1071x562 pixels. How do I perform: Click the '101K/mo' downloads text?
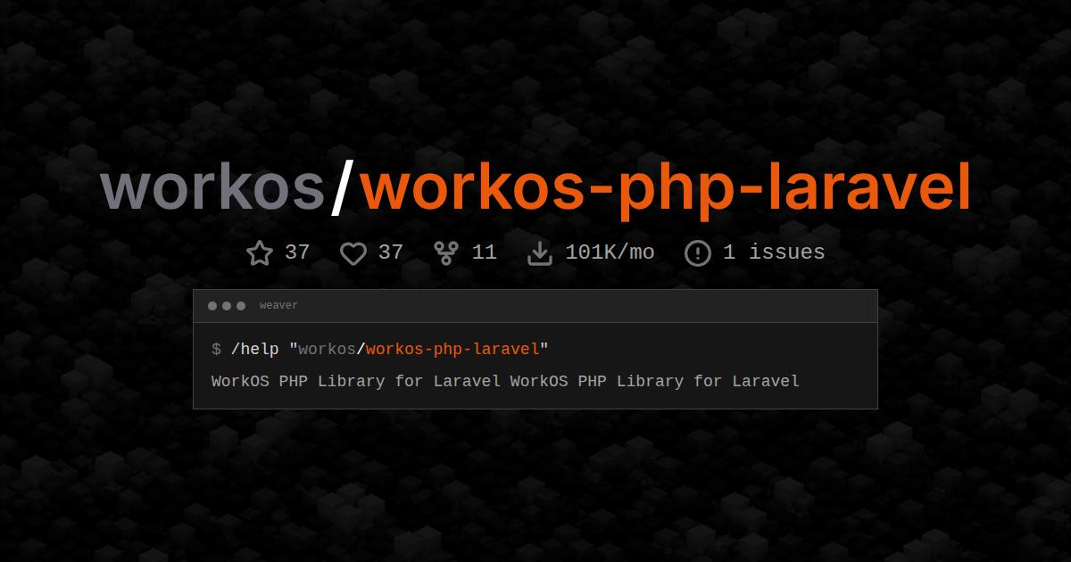(610, 252)
